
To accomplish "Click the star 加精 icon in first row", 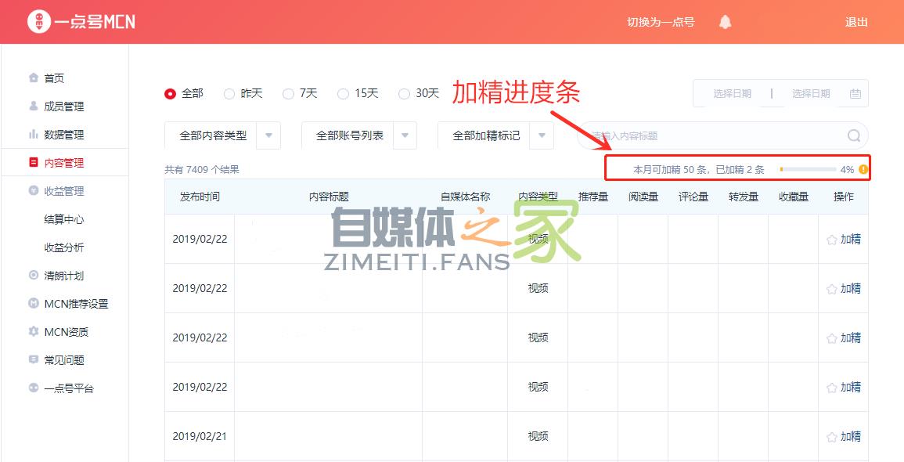I will tap(831, 240).
